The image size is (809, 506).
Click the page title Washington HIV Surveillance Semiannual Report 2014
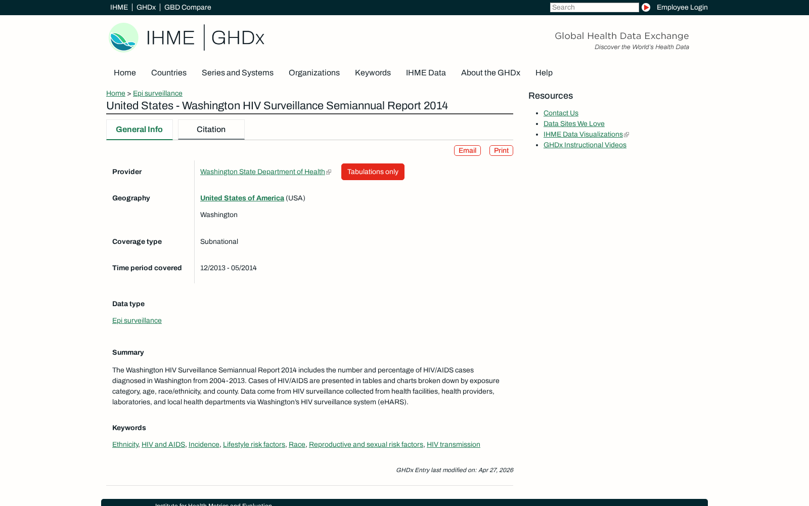[x=277, y=106]
